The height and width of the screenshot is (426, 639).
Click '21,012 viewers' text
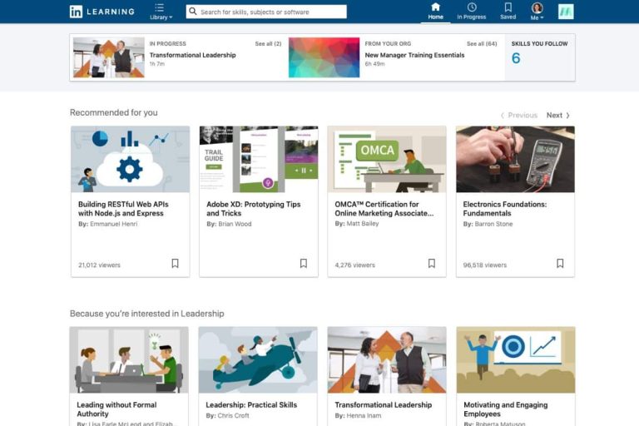tap(100, 265)
